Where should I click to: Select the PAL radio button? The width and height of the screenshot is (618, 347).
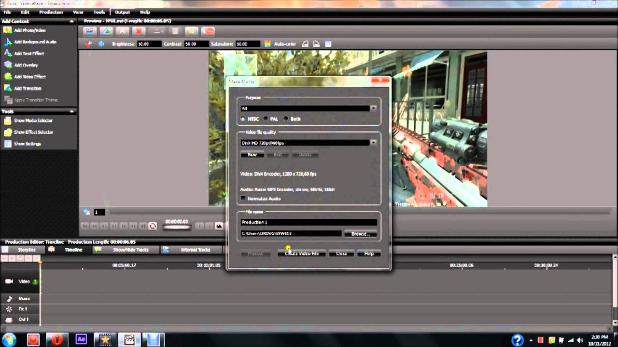[266, 119]
